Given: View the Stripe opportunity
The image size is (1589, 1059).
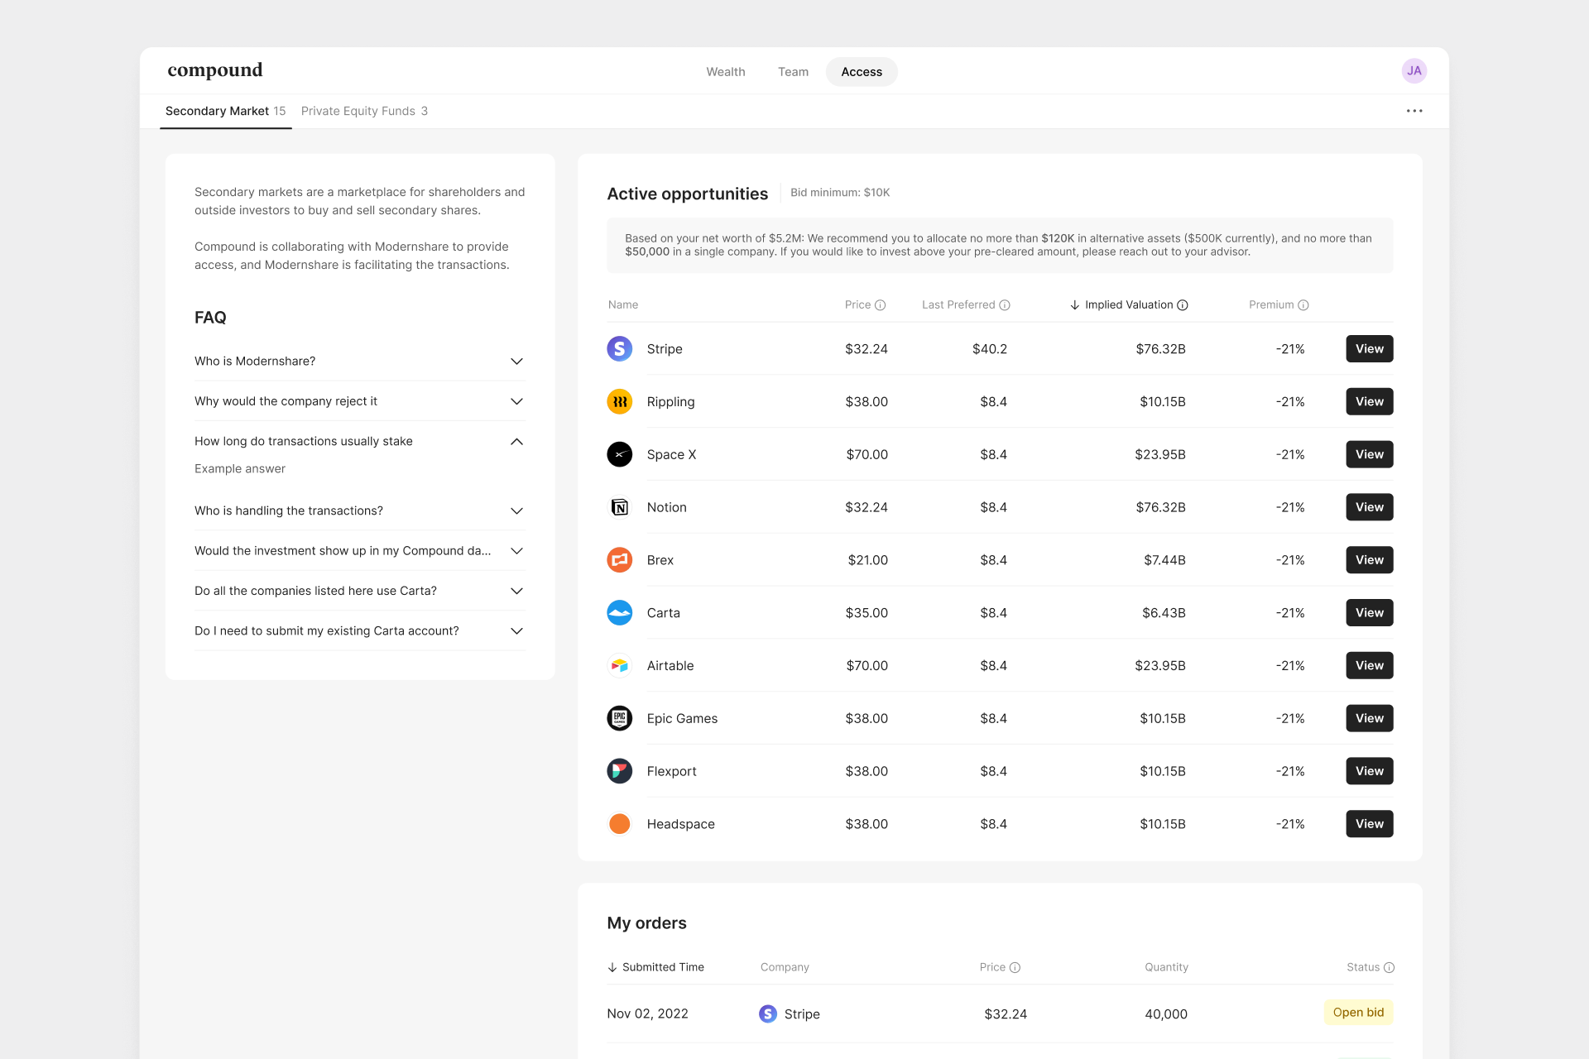Looking at the screenshot, I should [x=1369, y=349].
